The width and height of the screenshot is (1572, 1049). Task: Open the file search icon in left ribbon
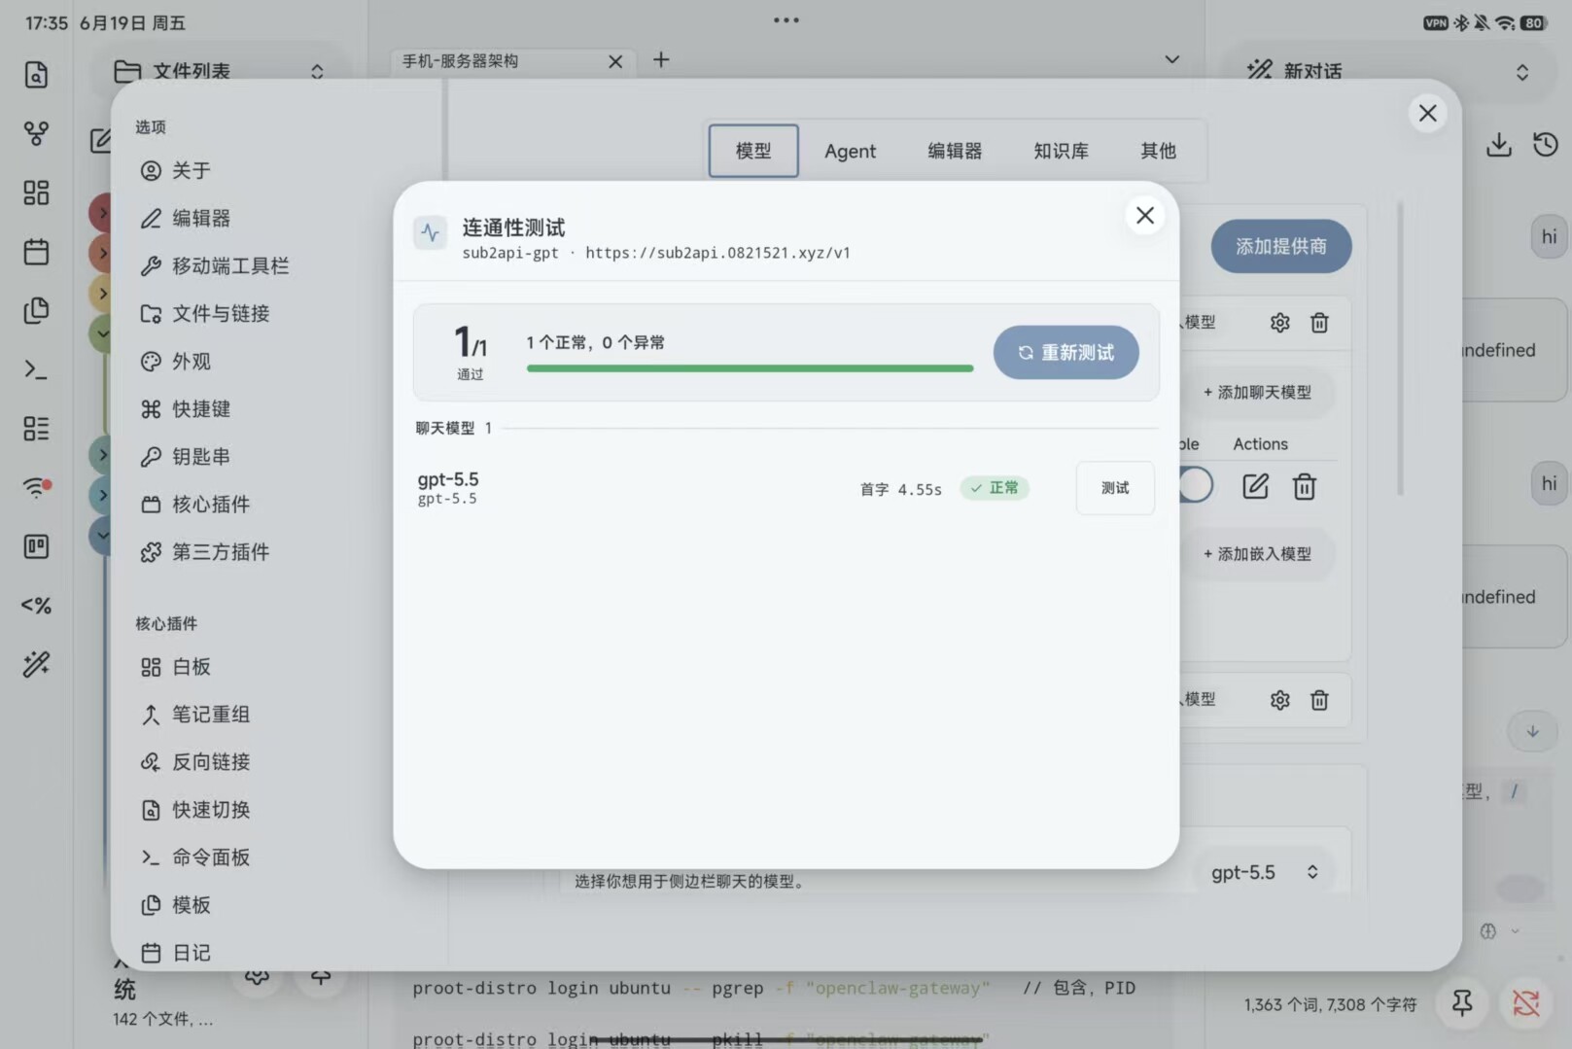[36, 75]
